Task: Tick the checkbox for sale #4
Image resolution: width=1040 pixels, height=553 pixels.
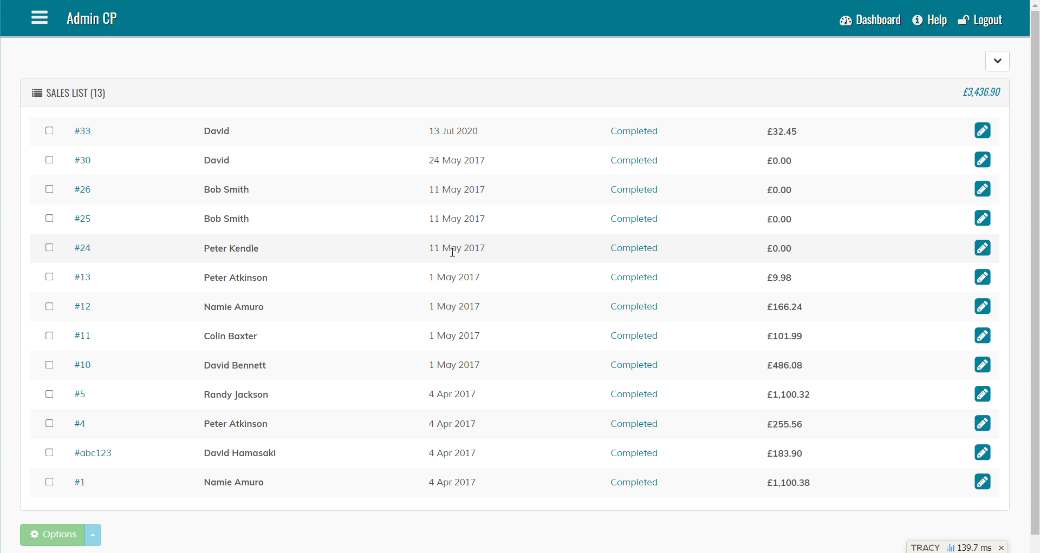Action: (x=49, y=423)
